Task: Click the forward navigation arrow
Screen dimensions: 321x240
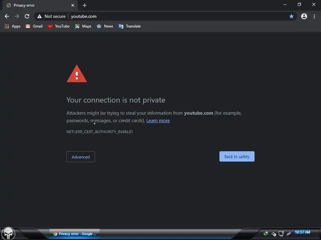Action: 17,16
